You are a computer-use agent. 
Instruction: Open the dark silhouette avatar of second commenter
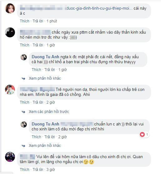click(10, 32)
